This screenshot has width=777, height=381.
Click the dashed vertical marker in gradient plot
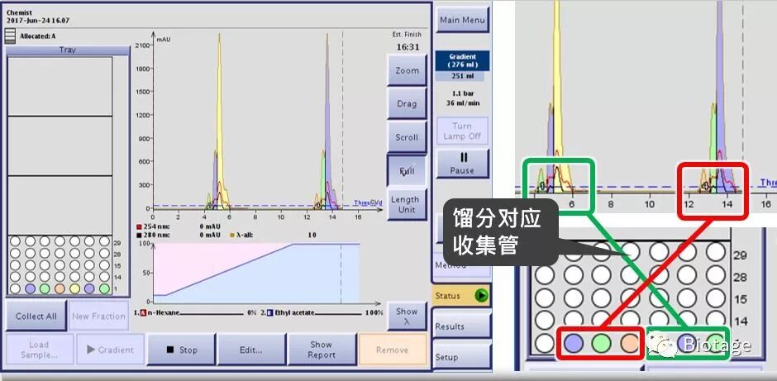[341, 273]
